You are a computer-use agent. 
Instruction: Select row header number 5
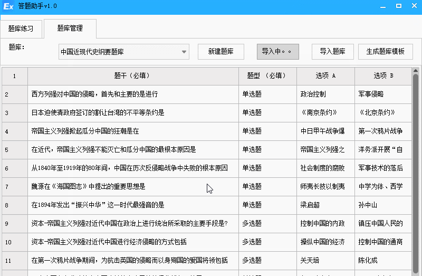[14, 150]
